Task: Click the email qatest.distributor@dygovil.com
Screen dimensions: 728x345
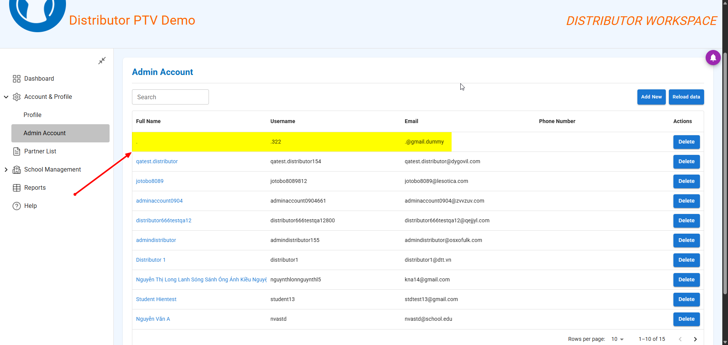Action: coord(442,161)
